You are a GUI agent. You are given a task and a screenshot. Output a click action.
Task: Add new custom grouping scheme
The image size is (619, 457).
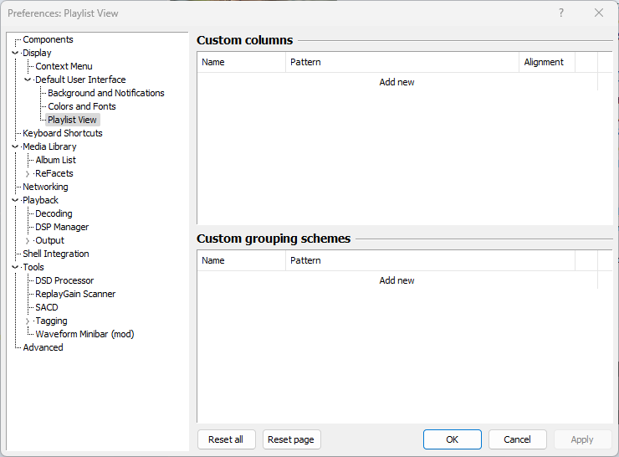(396, 280)
